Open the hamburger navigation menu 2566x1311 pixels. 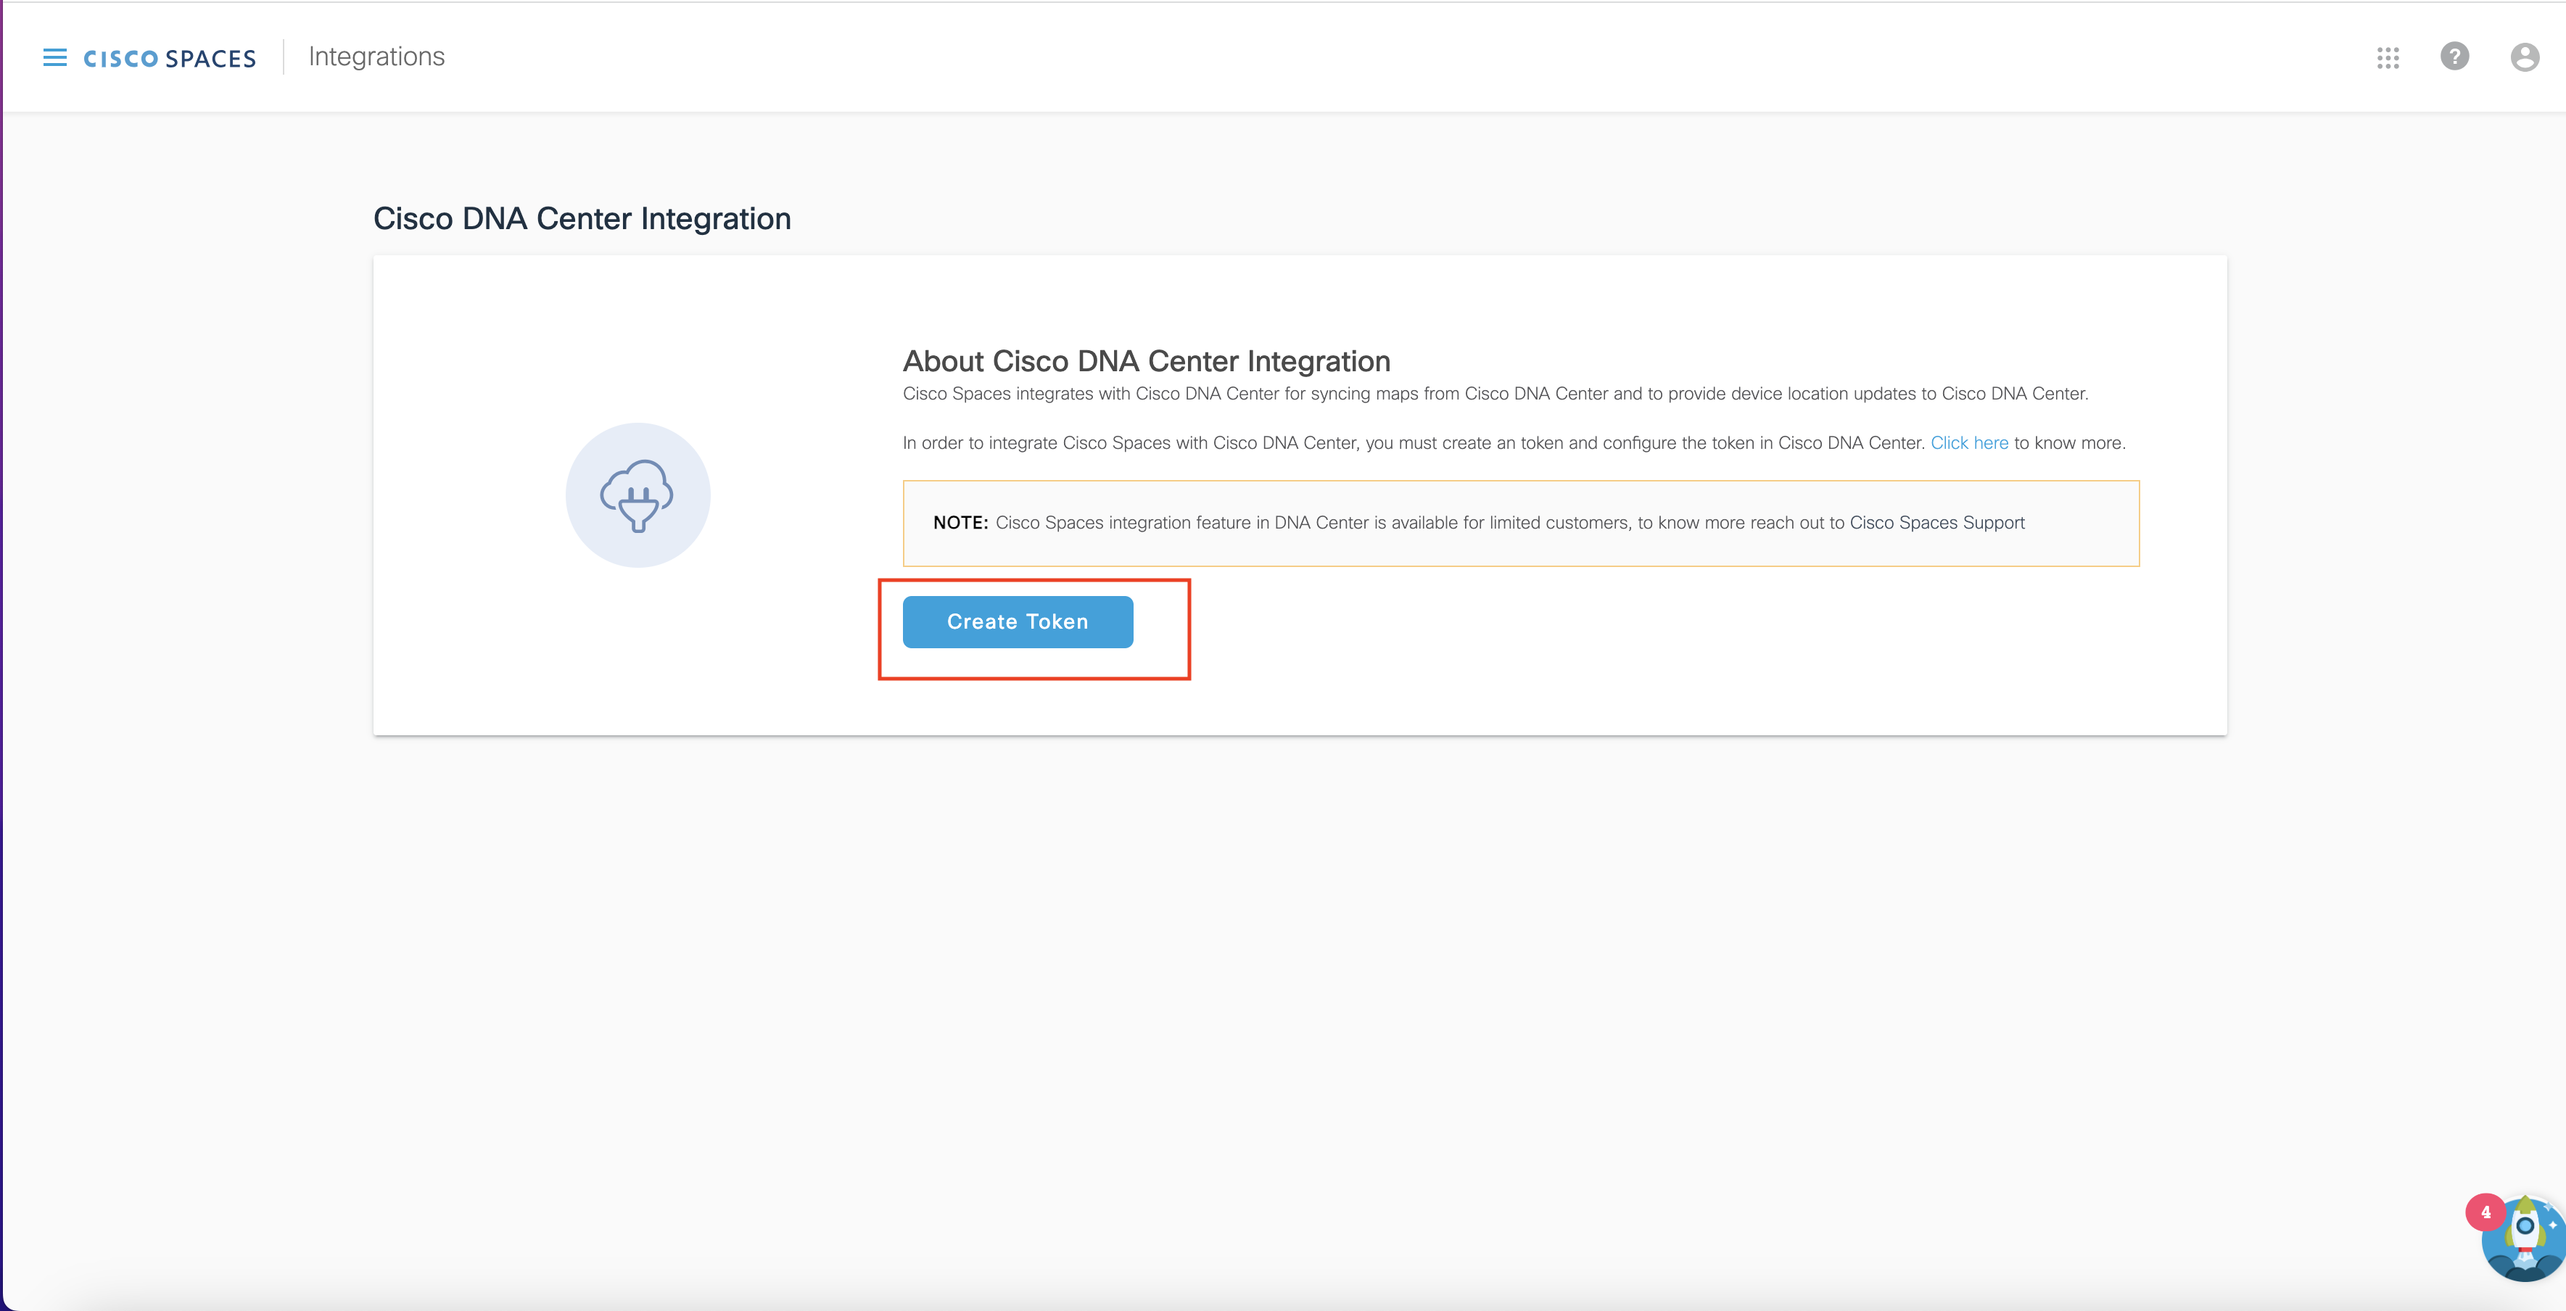click(55, 58)
